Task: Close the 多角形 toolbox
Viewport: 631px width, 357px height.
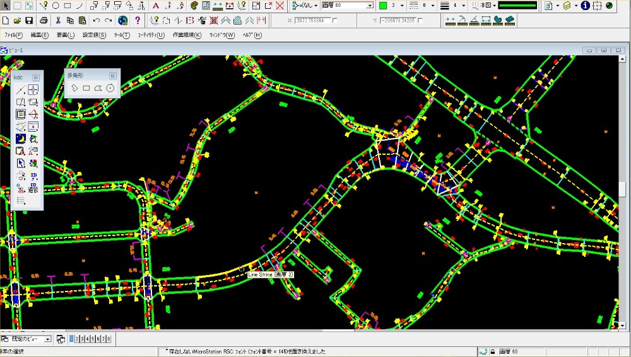Action: pos(113,76)
